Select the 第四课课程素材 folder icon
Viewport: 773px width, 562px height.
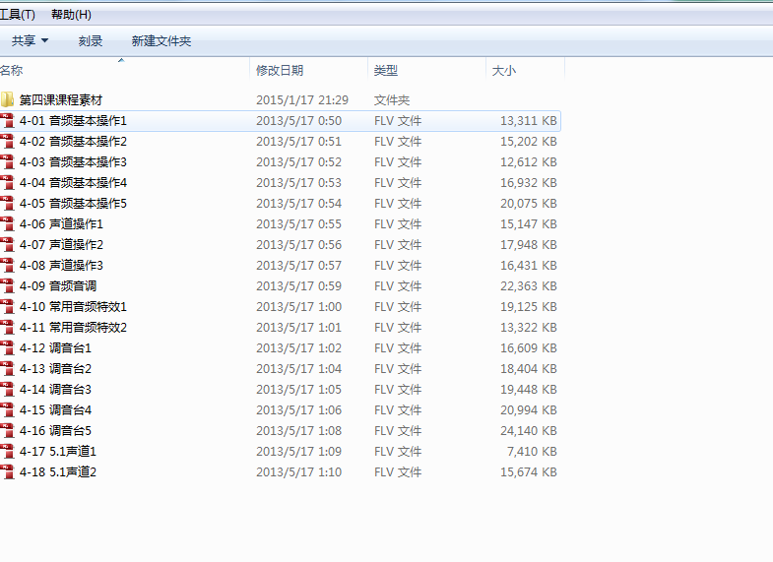[8, 100]
